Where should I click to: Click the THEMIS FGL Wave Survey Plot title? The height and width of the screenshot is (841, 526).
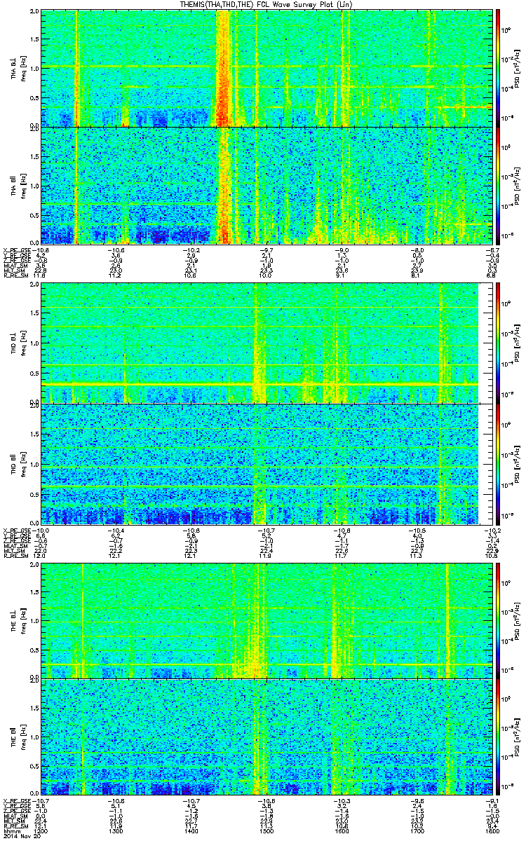[x=263, y=4]
